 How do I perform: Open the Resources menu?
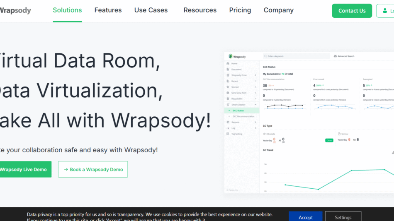[x=200, y=10]
